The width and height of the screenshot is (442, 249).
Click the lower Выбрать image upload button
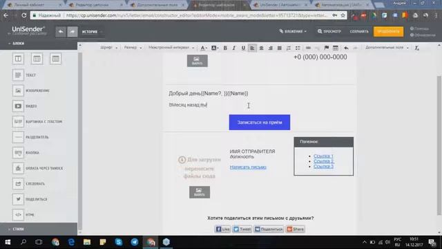click(200, 192)
